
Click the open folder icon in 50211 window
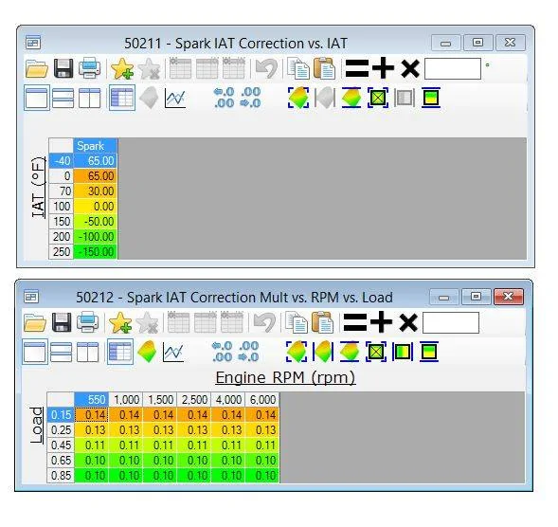pyautogui.click(x=37, y=69)
